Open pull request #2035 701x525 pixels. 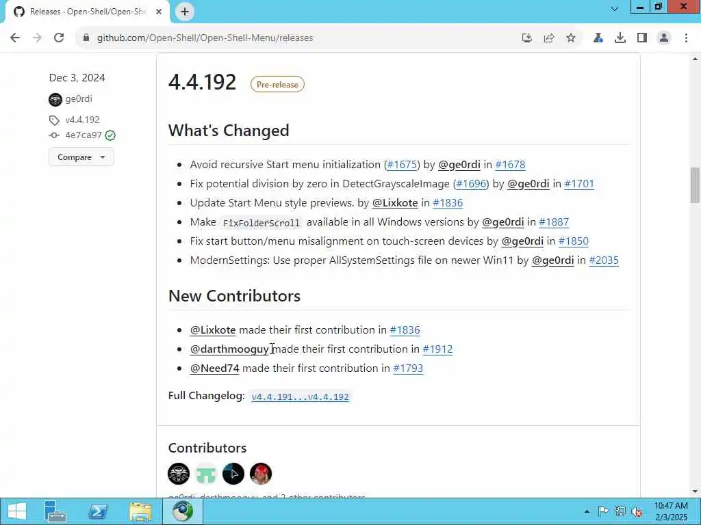(604, 260)
